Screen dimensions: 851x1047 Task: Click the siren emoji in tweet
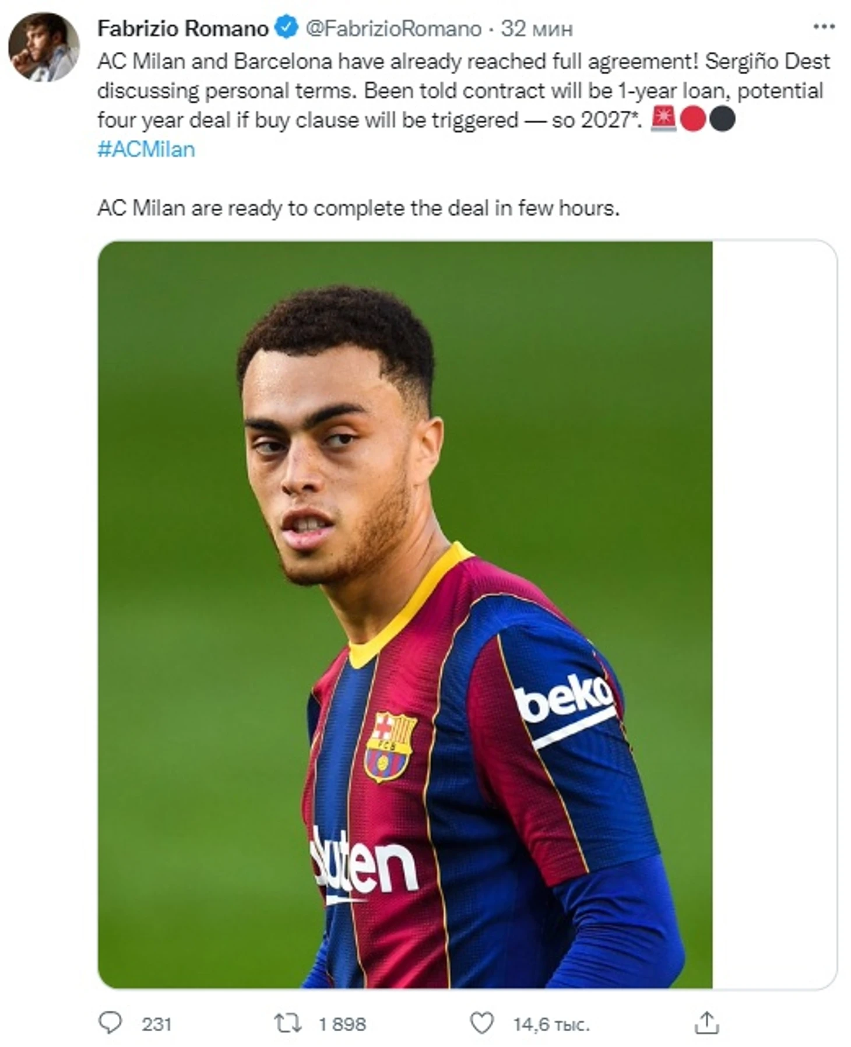pyautogui.click(x=662, y=119)
